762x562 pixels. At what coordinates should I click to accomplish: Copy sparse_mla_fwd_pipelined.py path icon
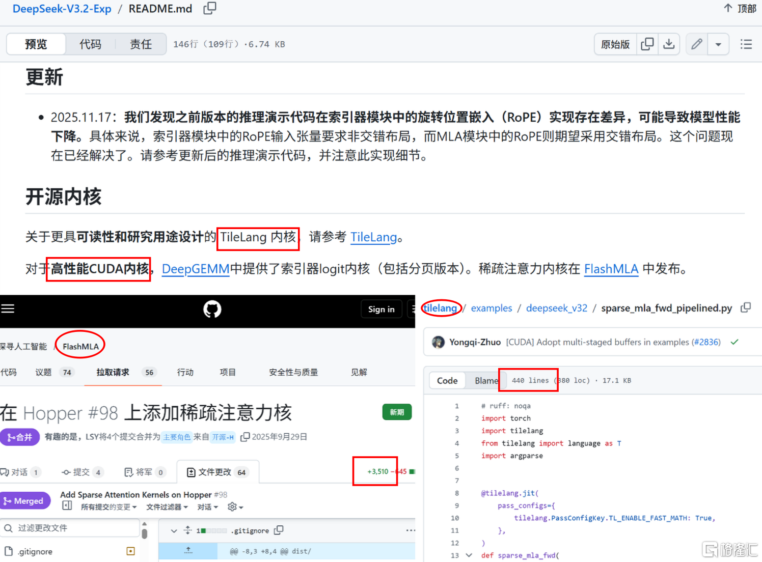[746, 307]
